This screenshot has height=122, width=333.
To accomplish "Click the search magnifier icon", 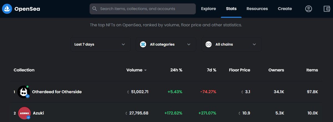I will pyautogui.click(x=95, y=9).
